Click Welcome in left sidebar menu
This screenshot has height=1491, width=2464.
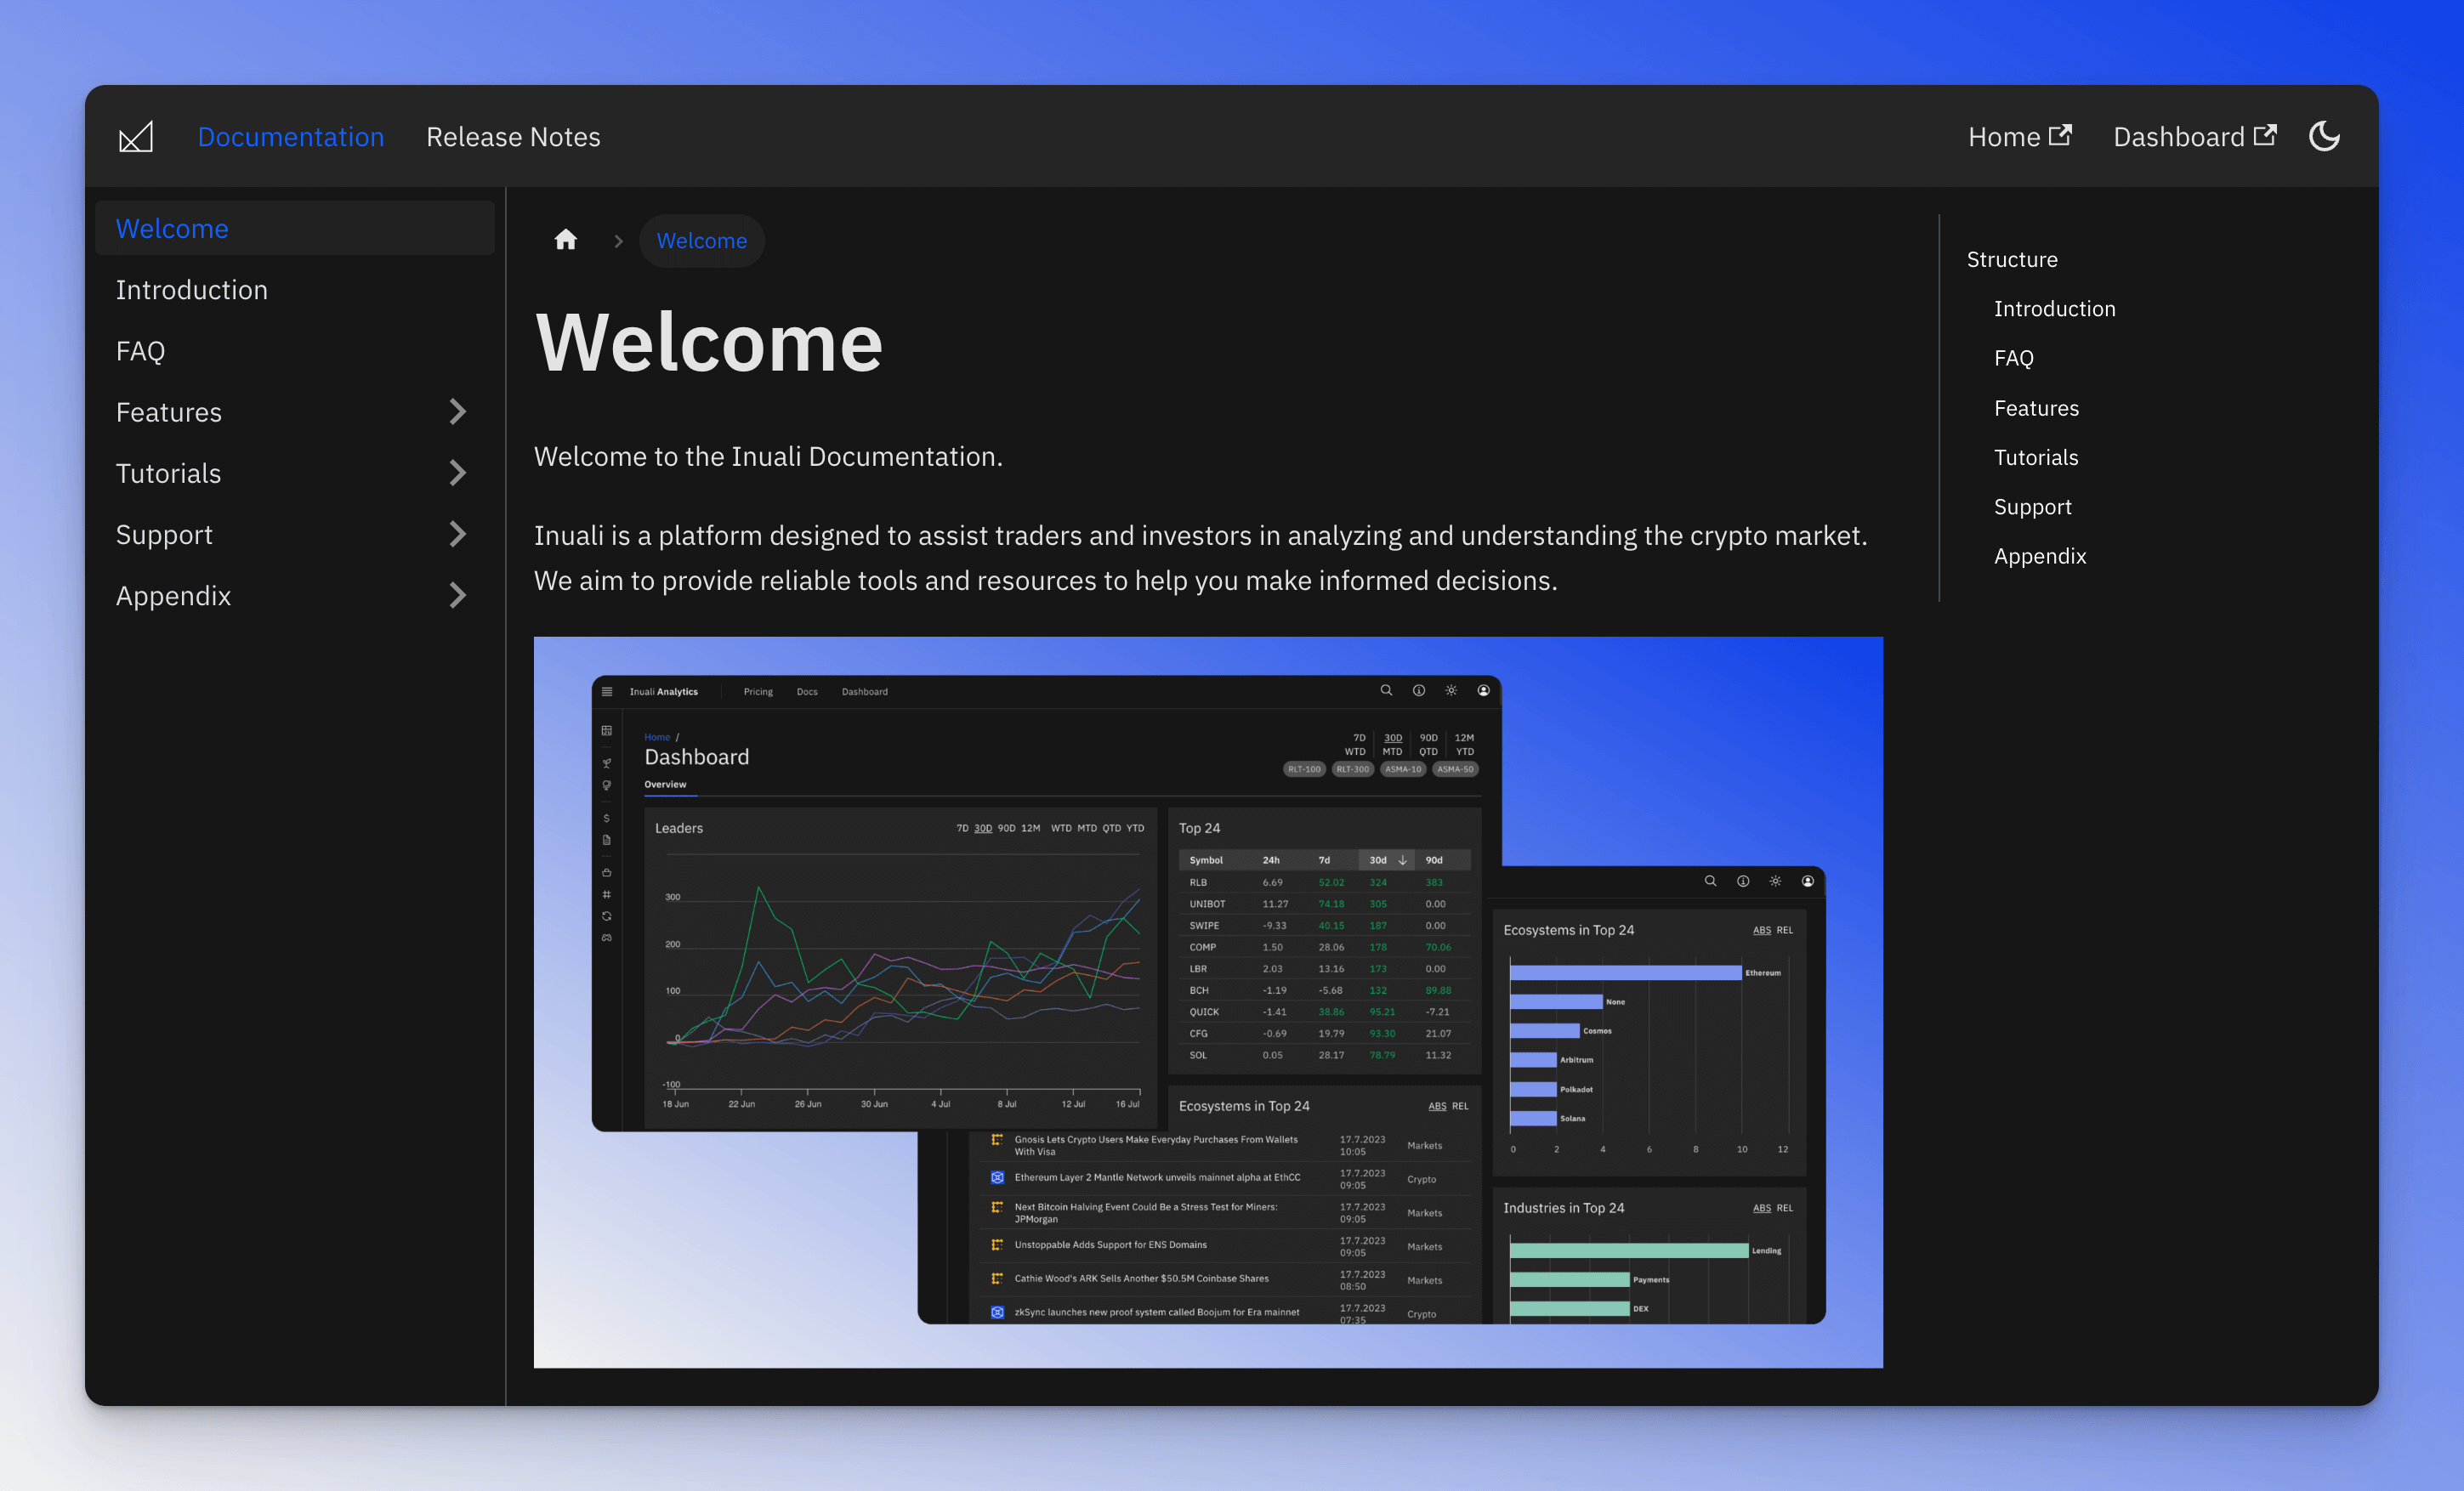171,227
